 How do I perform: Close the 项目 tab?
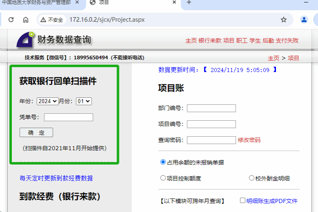(174, 2)
